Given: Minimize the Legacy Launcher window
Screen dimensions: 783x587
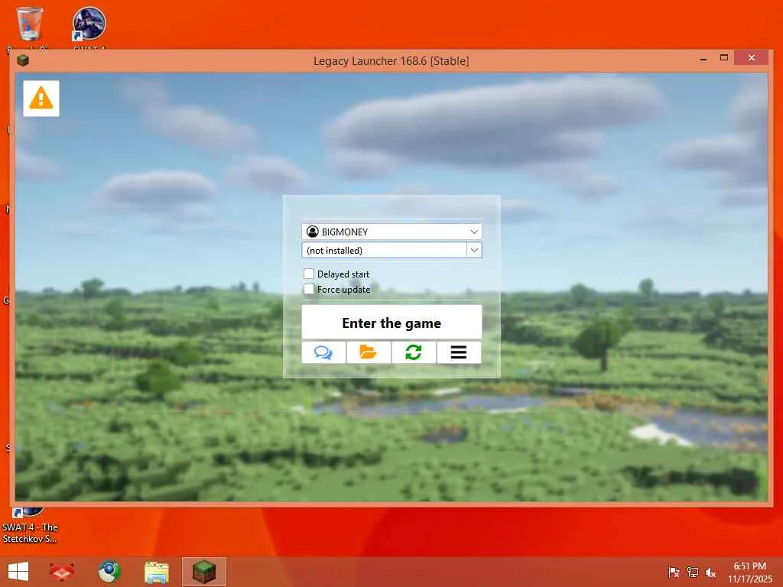Looking at the screenshot, I should point(703,59).
